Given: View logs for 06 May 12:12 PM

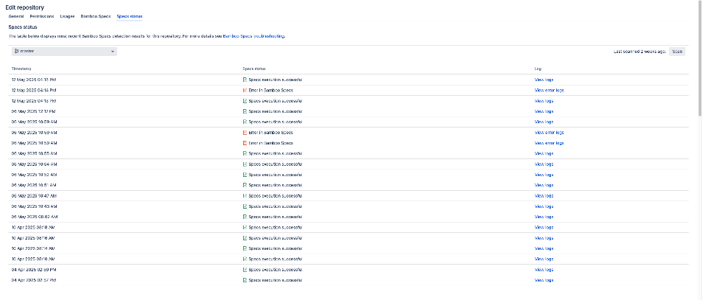Looking at the screenshot, I should tap(544, 111).
